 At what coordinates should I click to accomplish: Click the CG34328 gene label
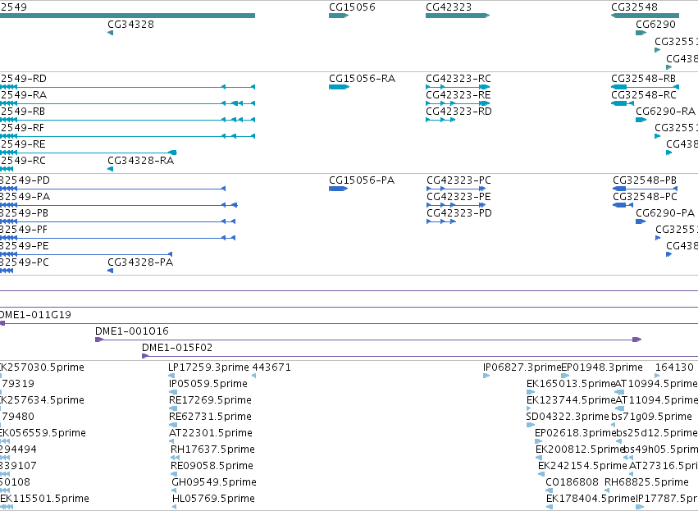(131, 25)
